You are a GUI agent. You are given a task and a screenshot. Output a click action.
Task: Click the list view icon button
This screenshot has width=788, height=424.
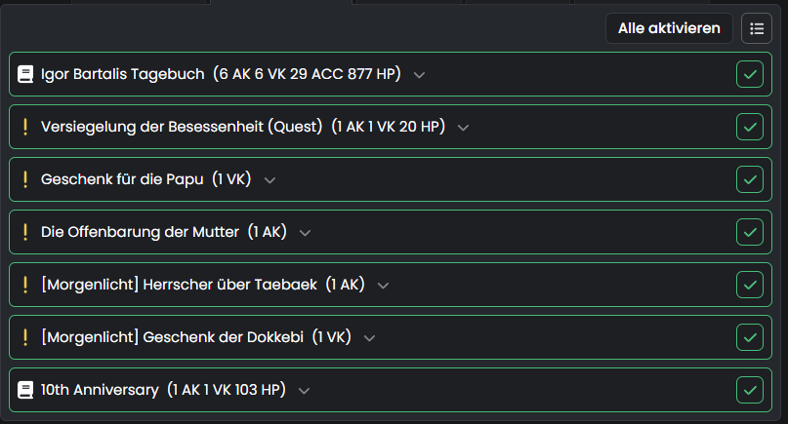click(756, 28)
